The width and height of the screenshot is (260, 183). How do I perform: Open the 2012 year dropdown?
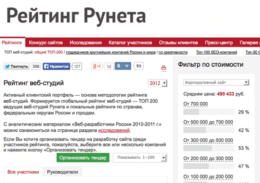pyautogui.click(x=157, y=83)
